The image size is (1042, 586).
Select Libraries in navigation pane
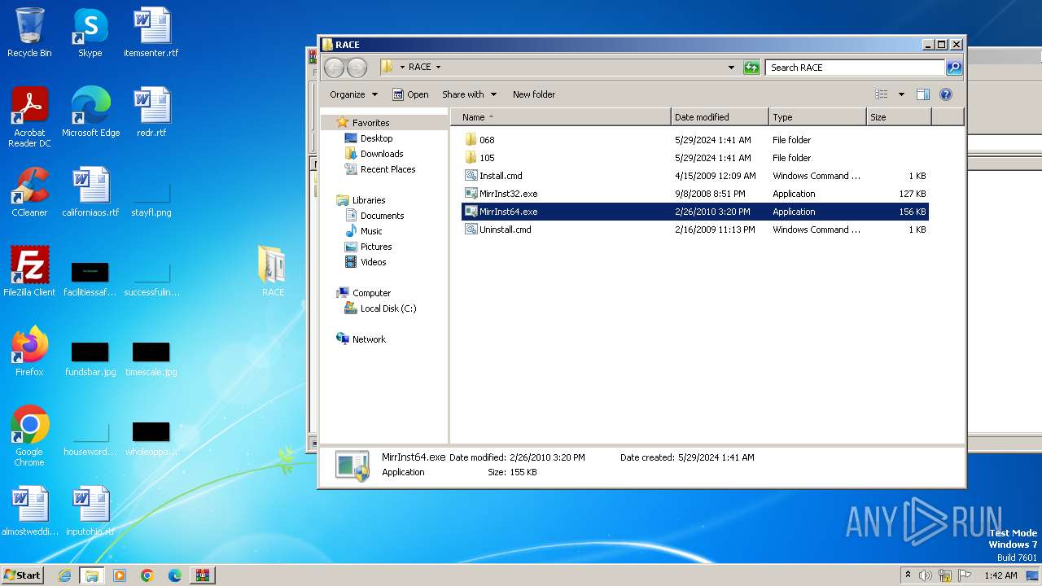pos(368,200)
